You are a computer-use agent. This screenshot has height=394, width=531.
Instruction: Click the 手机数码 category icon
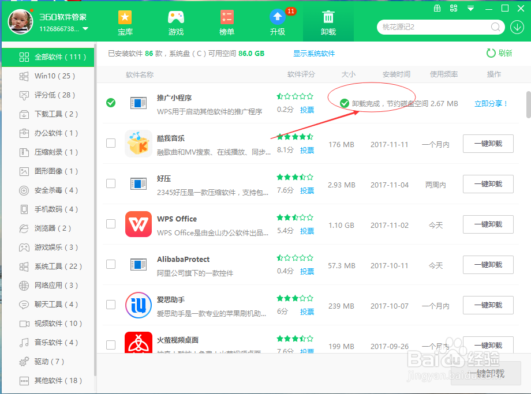(x=24, y=209)
